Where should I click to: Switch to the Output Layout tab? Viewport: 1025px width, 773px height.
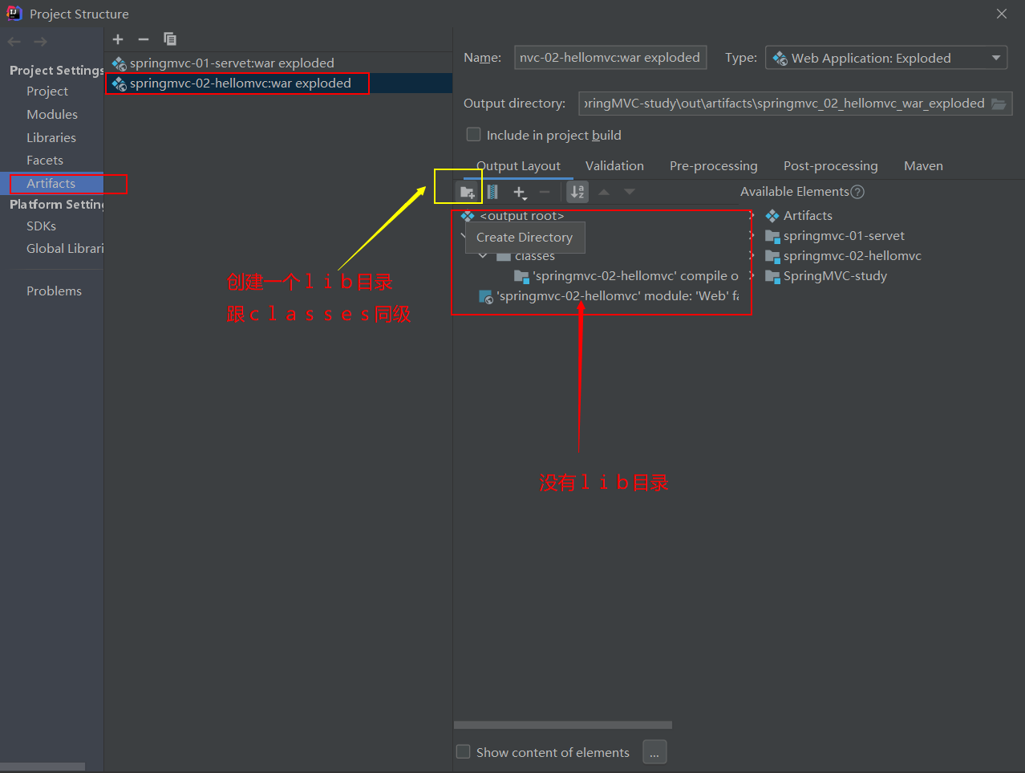click(518, 166)
